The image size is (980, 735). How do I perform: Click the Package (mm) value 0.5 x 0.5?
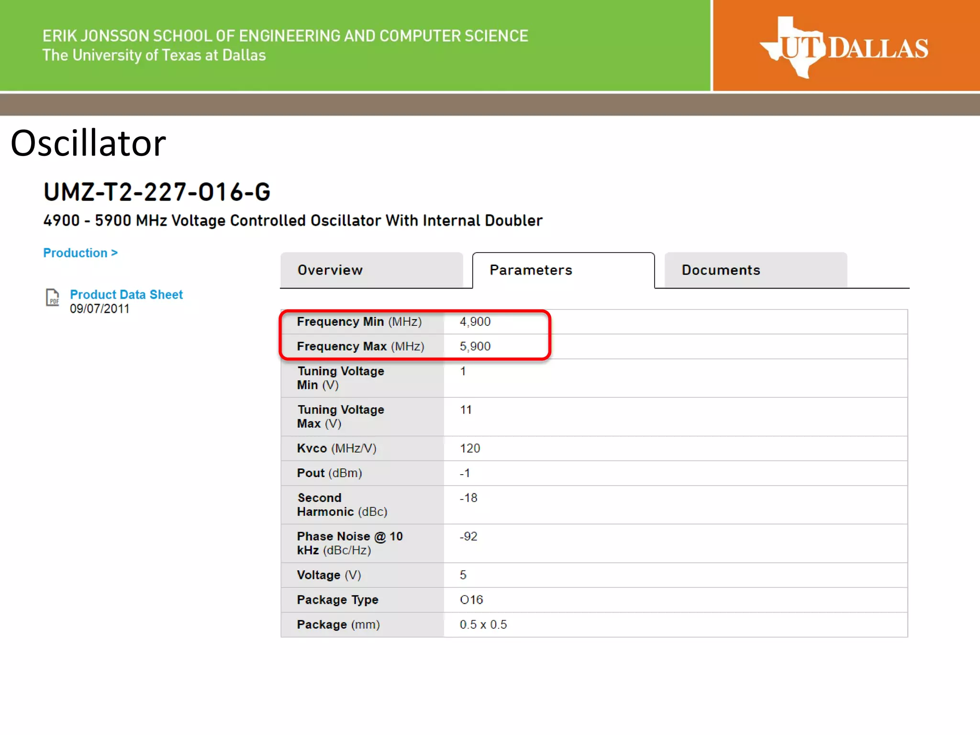pos(483,624)
